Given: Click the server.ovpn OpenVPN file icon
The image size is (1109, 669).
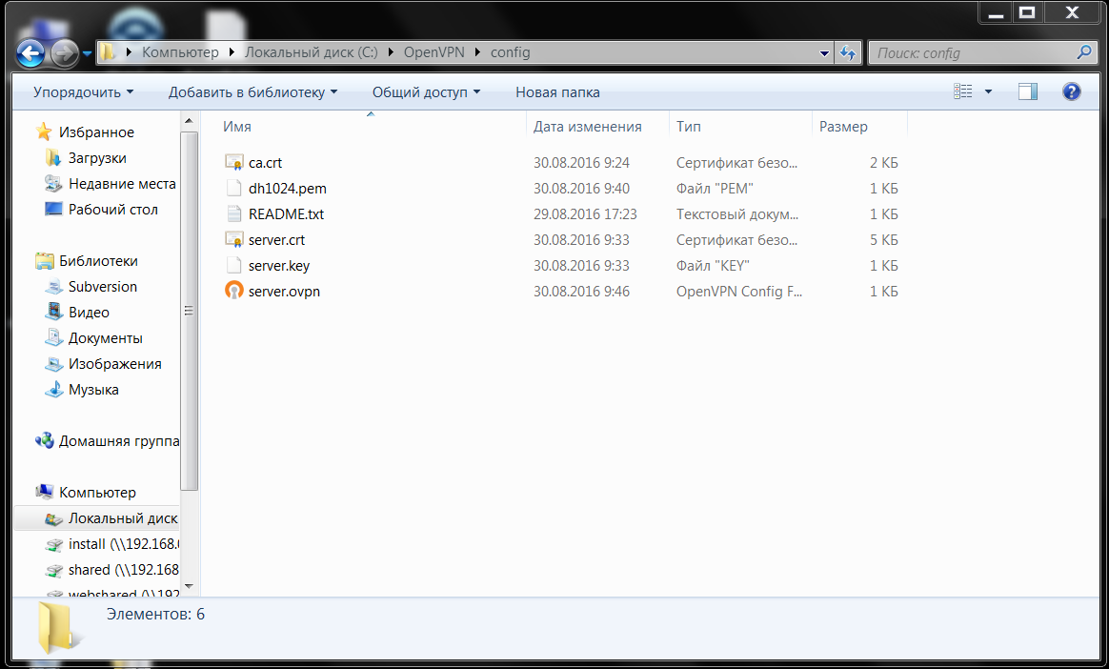Looking at the screenshot, I should 234,291.
